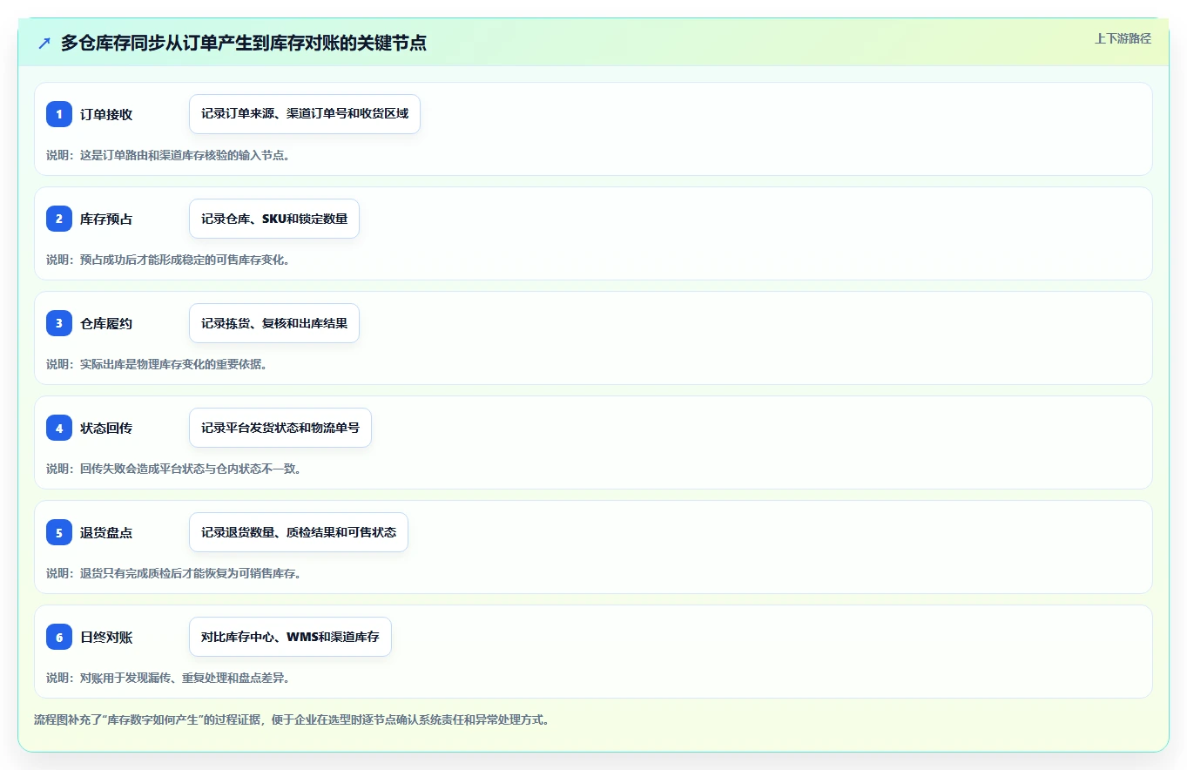Screen dimensions: 1187x770
Task: Click the number 5 step badge
Action: (59, 532)
